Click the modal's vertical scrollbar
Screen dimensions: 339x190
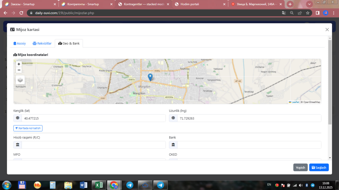tap(330, 82)
